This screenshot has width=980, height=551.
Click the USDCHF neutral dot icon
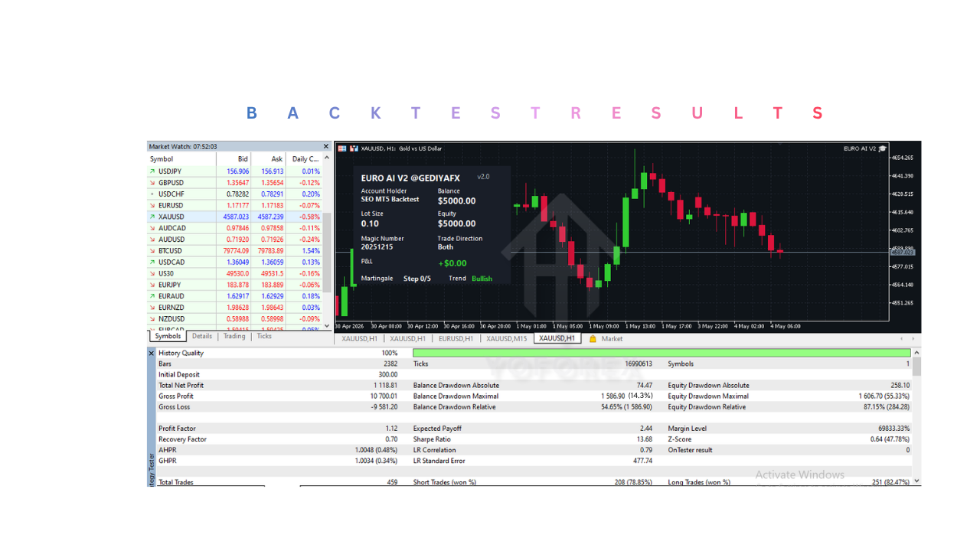pos(152,194)
